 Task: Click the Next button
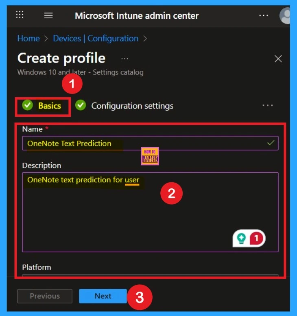[x=103, y=296]
